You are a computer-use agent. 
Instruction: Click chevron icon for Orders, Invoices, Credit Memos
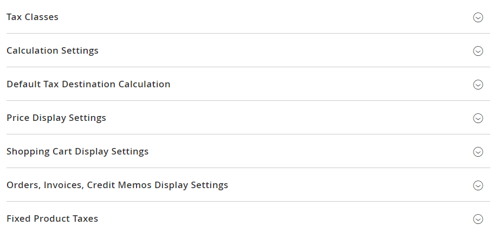(478, 185)
